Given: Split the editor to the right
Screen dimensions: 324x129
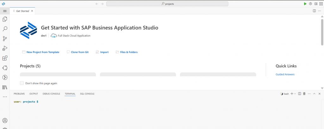Looking at the screenshot, I should (x=314, y=11).
